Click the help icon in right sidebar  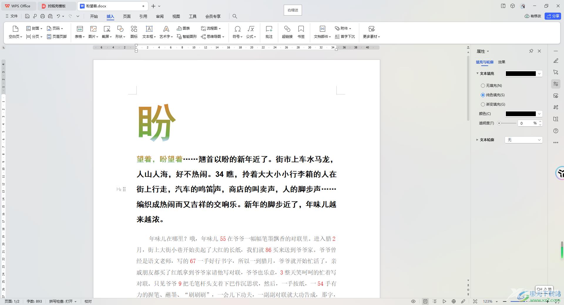(x=556, y=131)
